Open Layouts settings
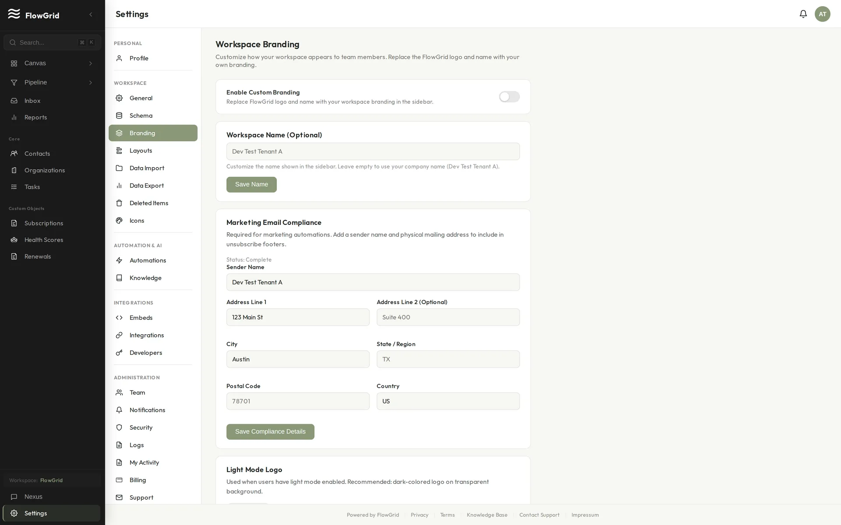 (153, 150)
